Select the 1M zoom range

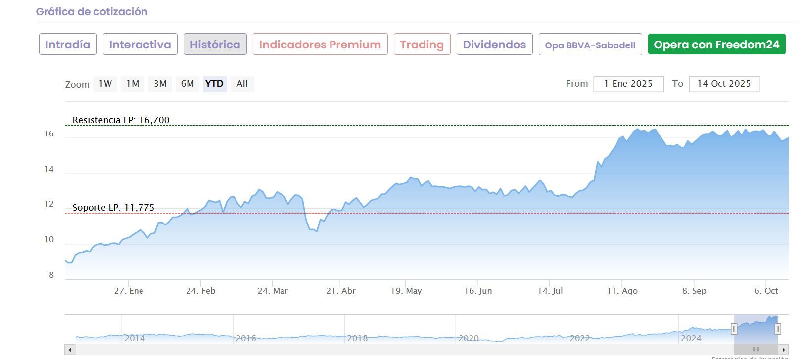pyautogui.click(x=132, y=84)
